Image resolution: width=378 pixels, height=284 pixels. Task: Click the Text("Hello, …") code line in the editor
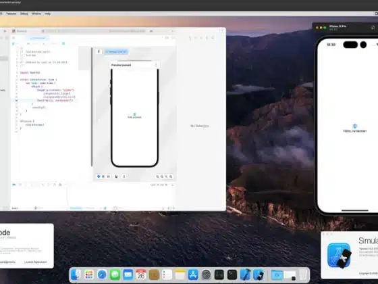55,100
